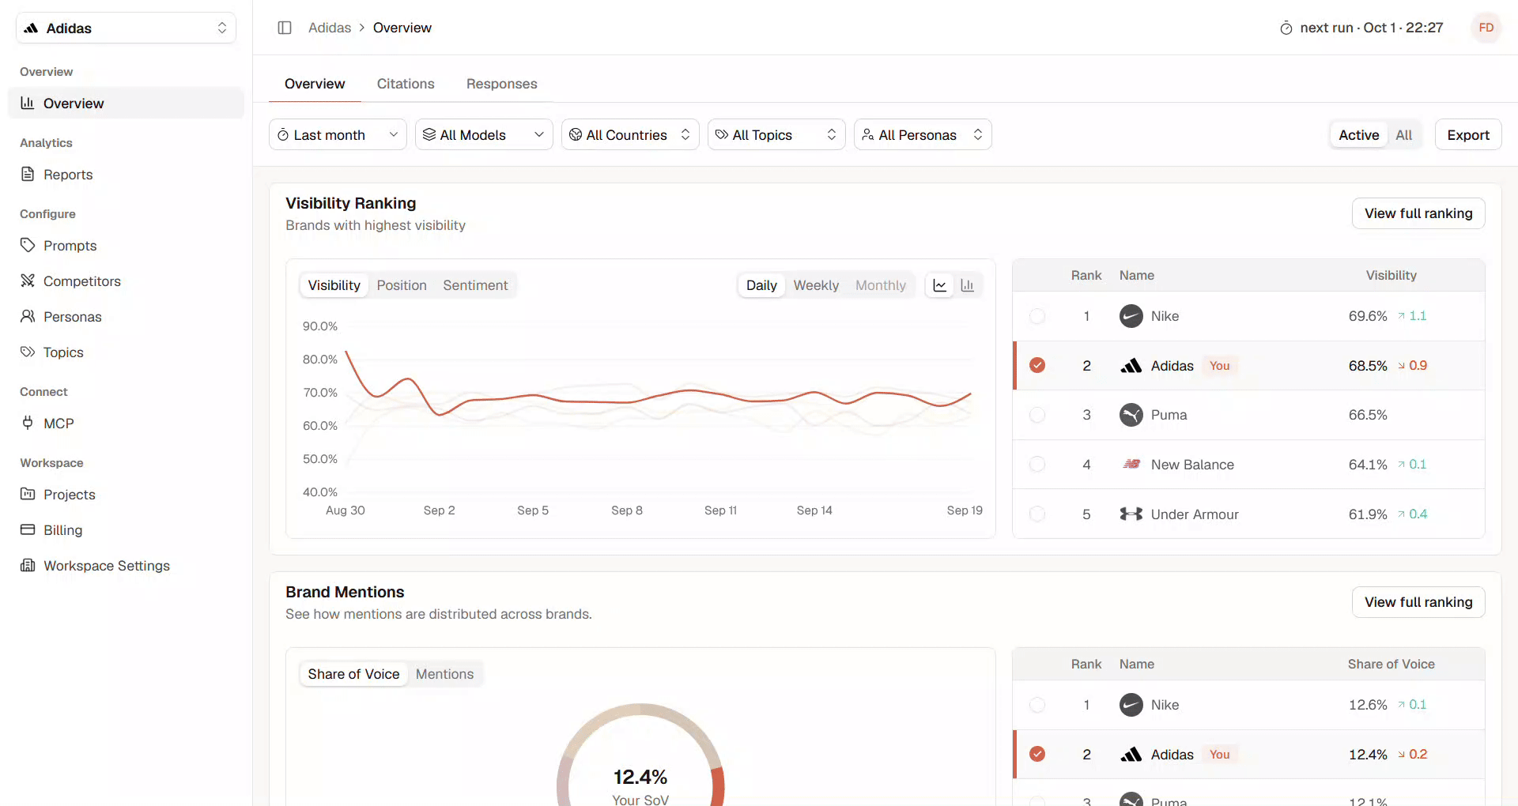Image resolution: width=1518 pixels, height=806 pixels.
Task: Expand the All Countries filter dropdown
Action: point(630,134)
